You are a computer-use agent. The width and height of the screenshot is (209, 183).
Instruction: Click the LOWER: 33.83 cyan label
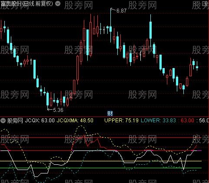tap(158, 120)
